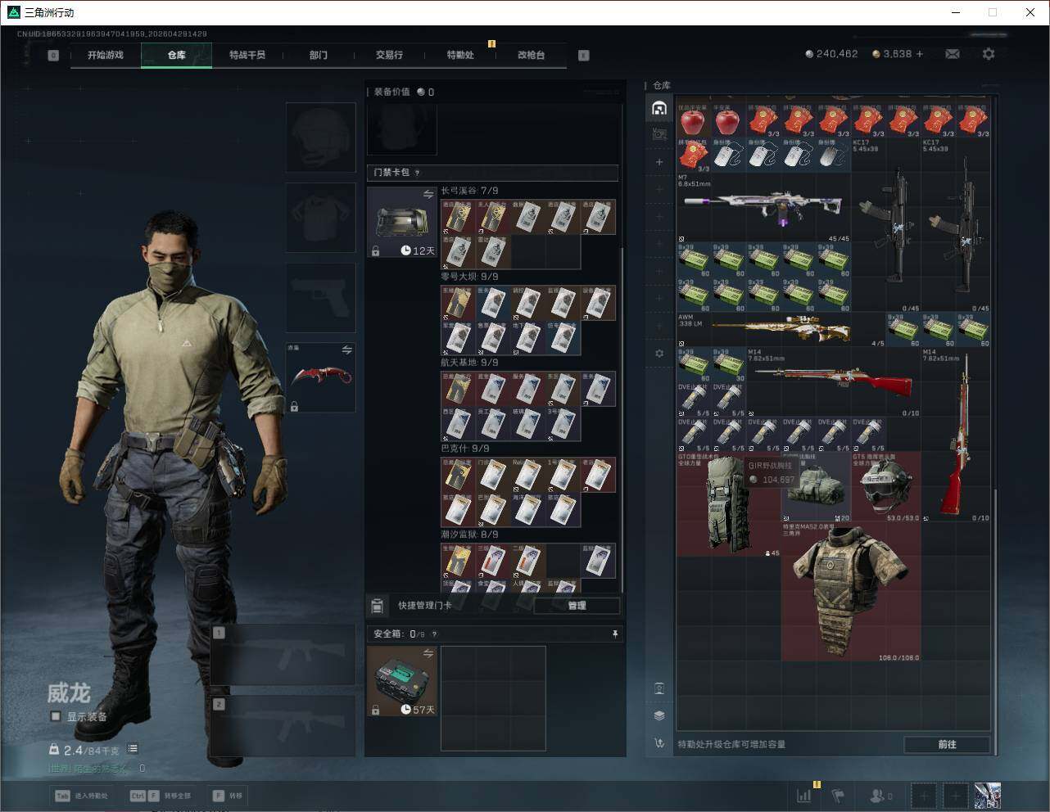Swap the melee weapon karambit

(x=346, y=350)
